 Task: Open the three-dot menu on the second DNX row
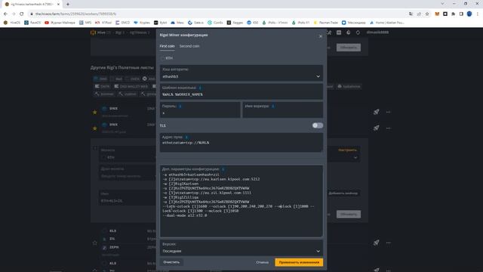(x=389, y=128)
